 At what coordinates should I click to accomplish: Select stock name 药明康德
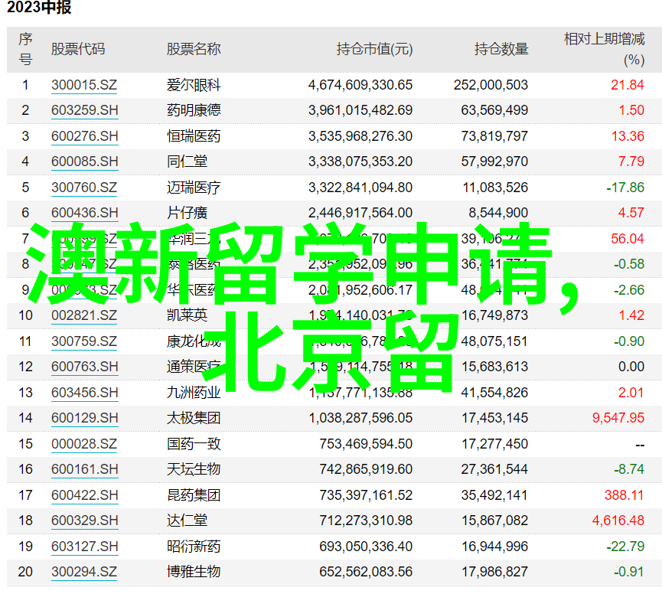[x=194, y=110]
